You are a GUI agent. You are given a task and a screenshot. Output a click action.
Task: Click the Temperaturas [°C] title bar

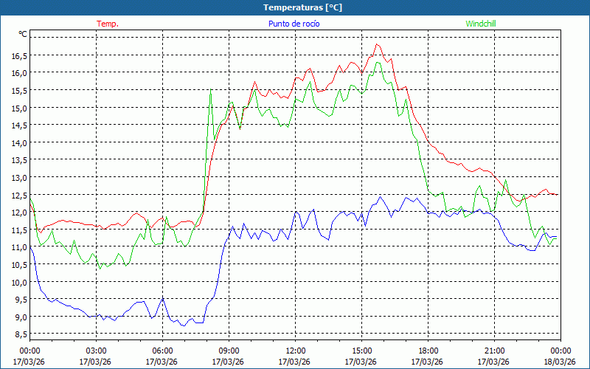click(x=295, y=7)
